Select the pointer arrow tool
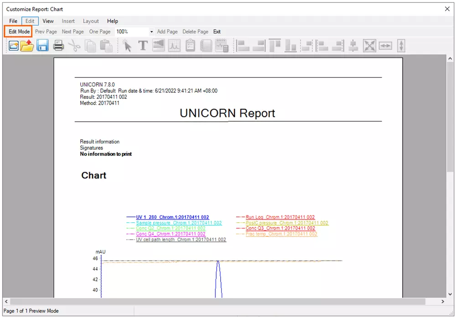The image size is (456, 317). coord(127,46)
